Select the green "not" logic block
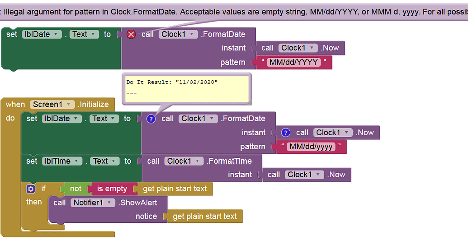The width and height of the screenshot is (468, 240). click(76, 189)
